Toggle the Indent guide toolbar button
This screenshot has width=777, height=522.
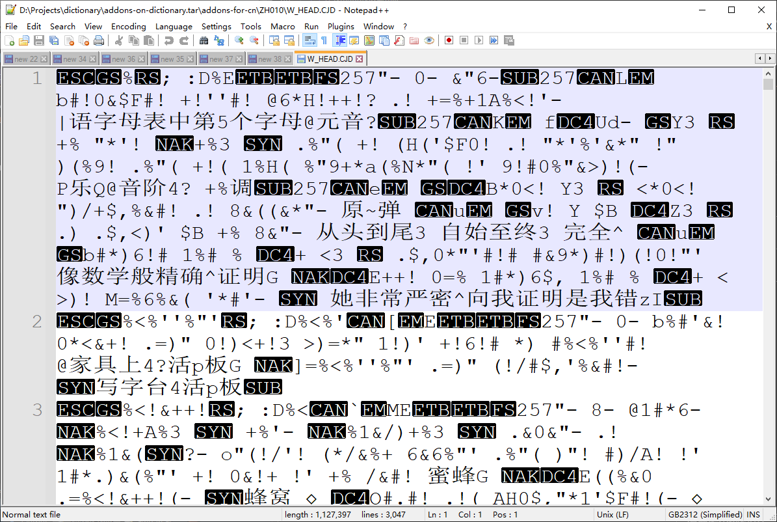(x=339, y=40)
